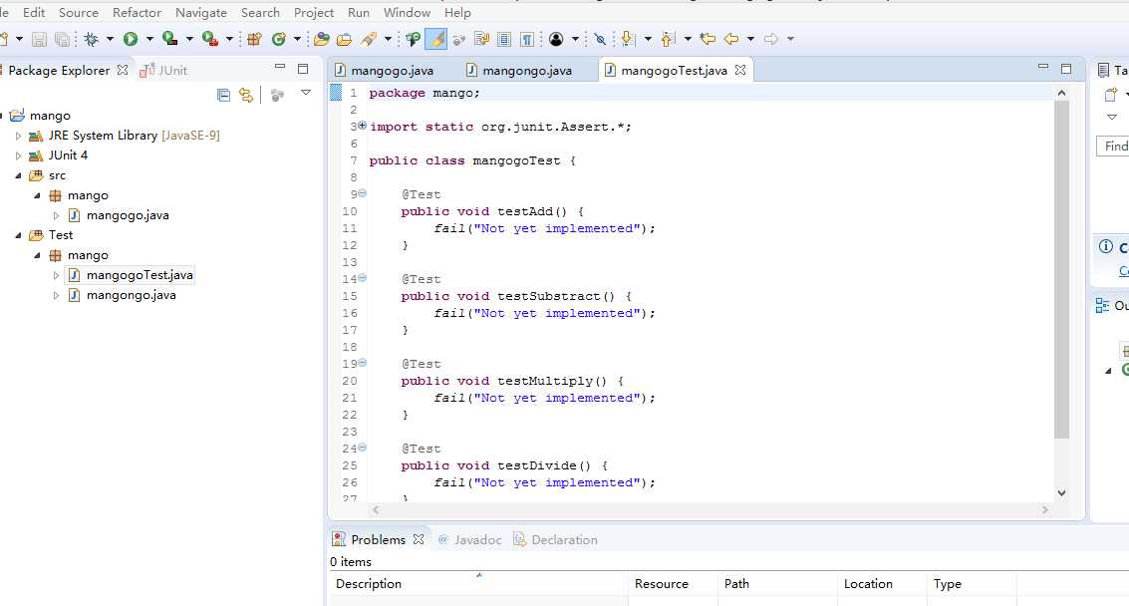
Task: Click the Last Edit Location icon
Action: tap(707, 39)
